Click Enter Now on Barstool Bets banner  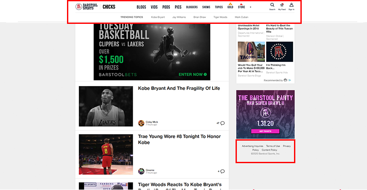coord(192,74)
